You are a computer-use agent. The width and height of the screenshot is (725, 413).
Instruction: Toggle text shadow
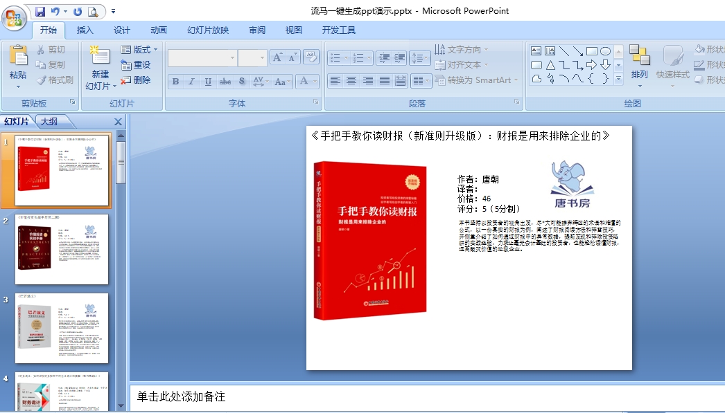242,81
